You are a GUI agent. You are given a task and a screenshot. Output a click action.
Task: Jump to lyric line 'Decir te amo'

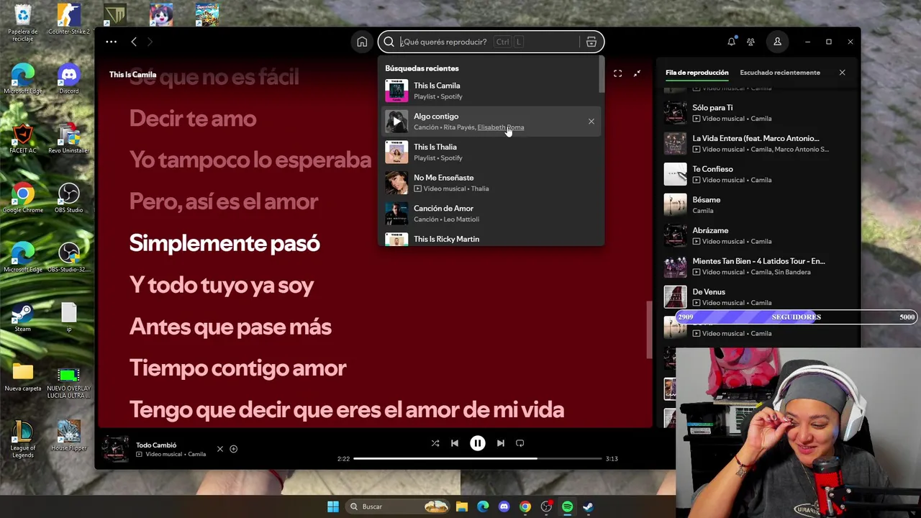tap(193, 119)
